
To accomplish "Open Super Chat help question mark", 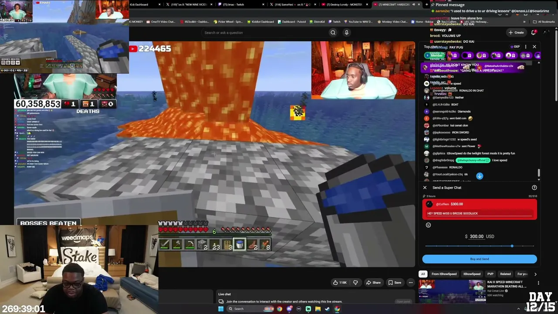I will (x=534, y=188).
